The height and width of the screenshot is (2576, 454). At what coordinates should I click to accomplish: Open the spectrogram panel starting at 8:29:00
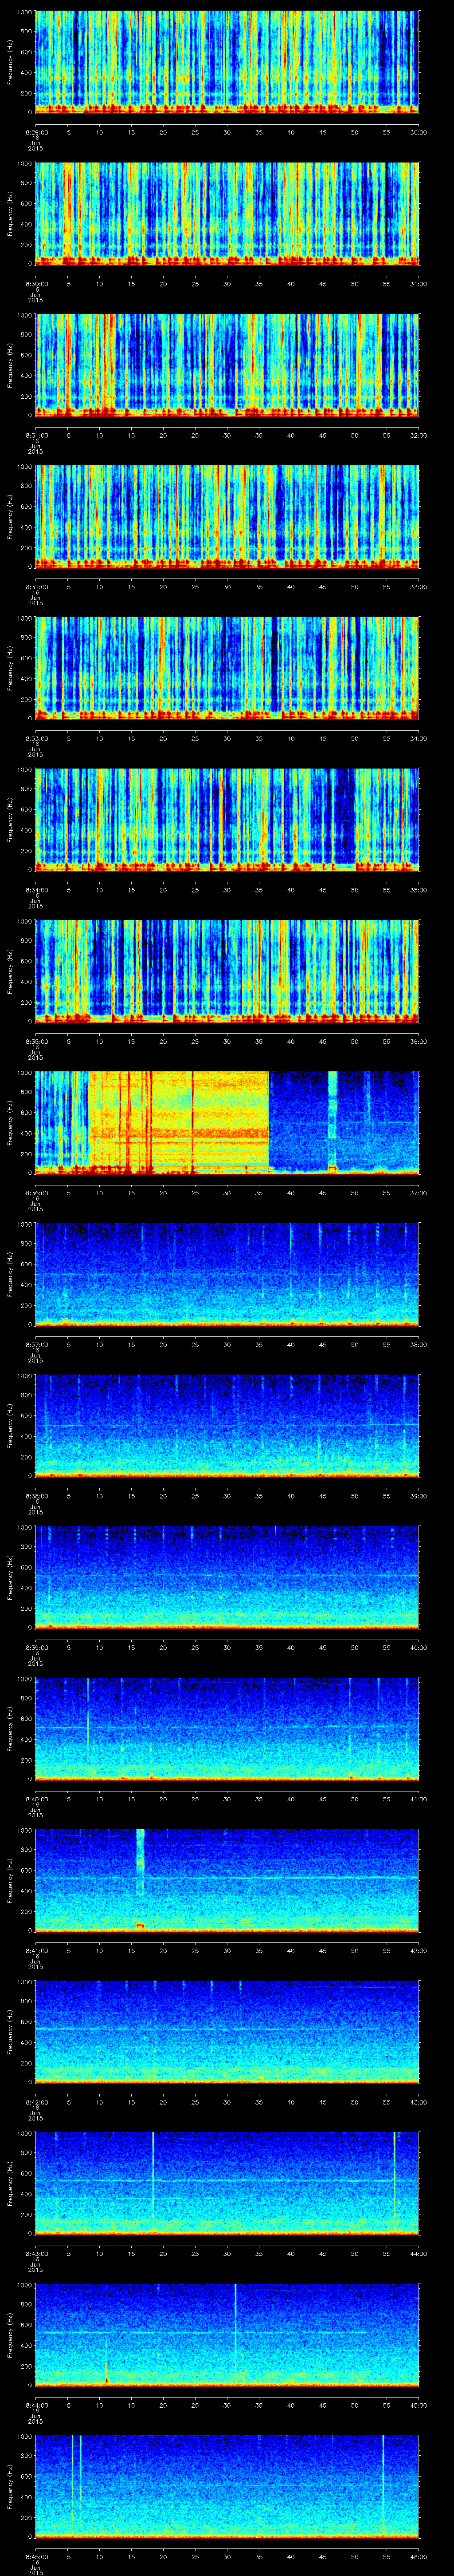point(227,62)
